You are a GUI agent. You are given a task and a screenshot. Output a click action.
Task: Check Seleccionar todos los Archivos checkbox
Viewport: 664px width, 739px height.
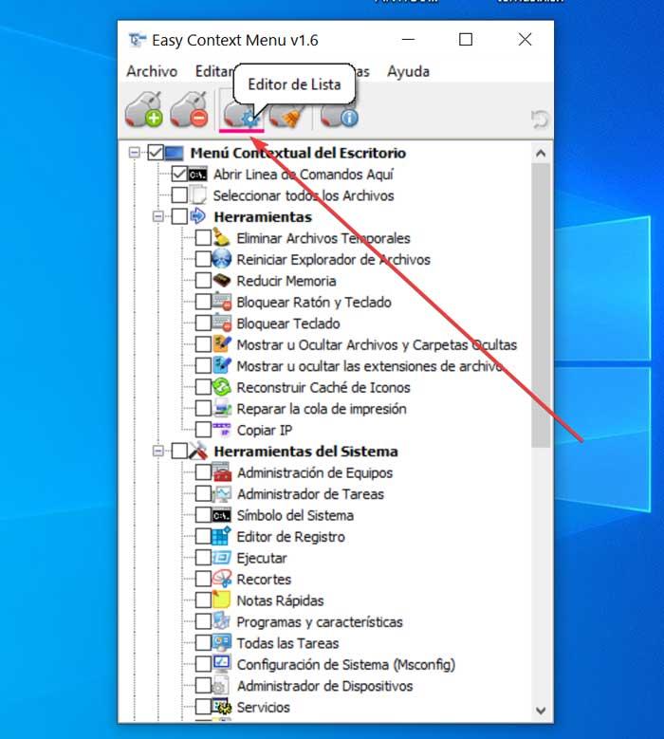[179, 195]
